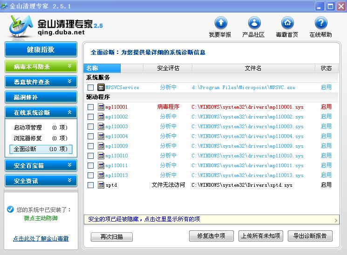
Task: Tick the mp110002 checkbox
Action: point(90,117)
